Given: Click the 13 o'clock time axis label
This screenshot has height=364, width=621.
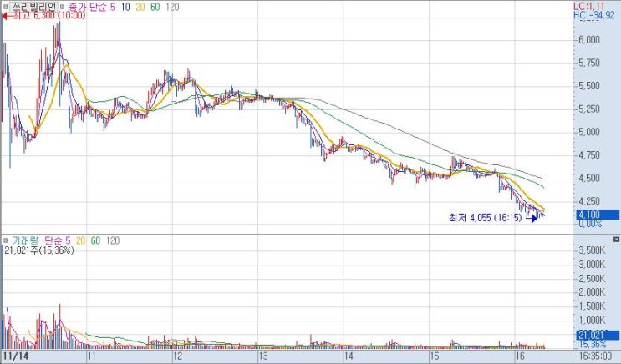Looking at the screenshot, I should click(x=263, y=356).
